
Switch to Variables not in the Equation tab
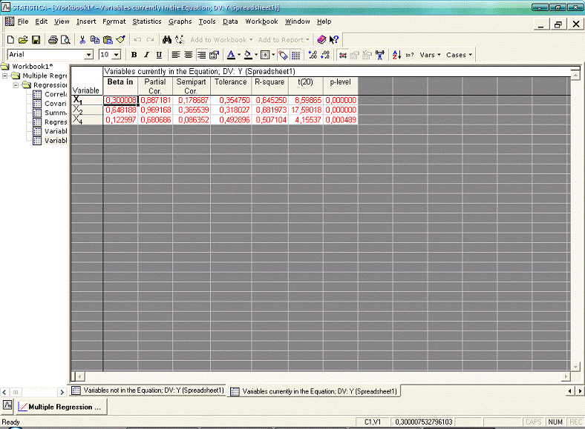(147, 390)
